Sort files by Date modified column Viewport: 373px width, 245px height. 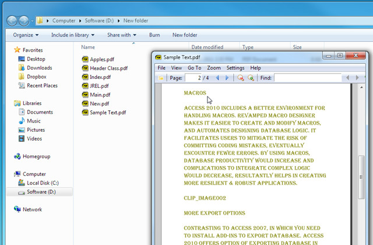(x=207, y=47)
